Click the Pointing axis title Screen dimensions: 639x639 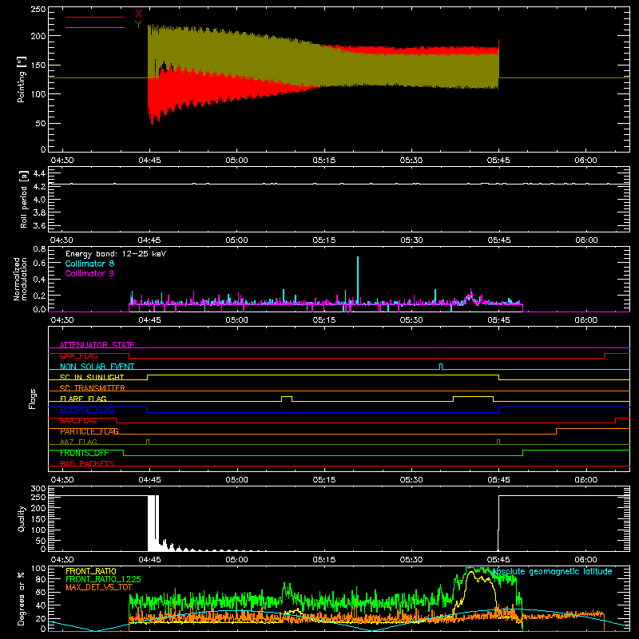click(x=22, y=79)
